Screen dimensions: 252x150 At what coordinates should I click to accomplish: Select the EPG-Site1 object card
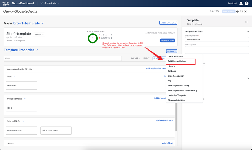click(21, 85)
